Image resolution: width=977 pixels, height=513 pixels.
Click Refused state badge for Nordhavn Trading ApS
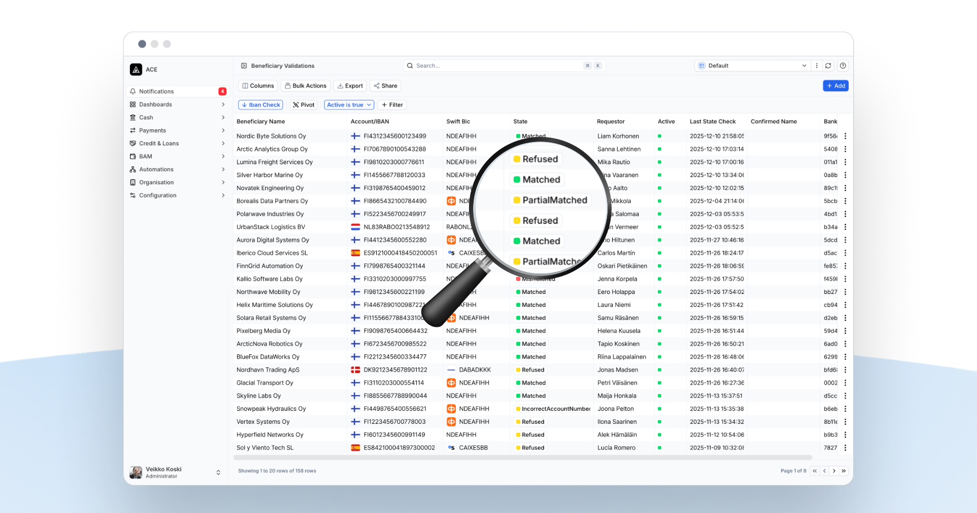[530, 370]
